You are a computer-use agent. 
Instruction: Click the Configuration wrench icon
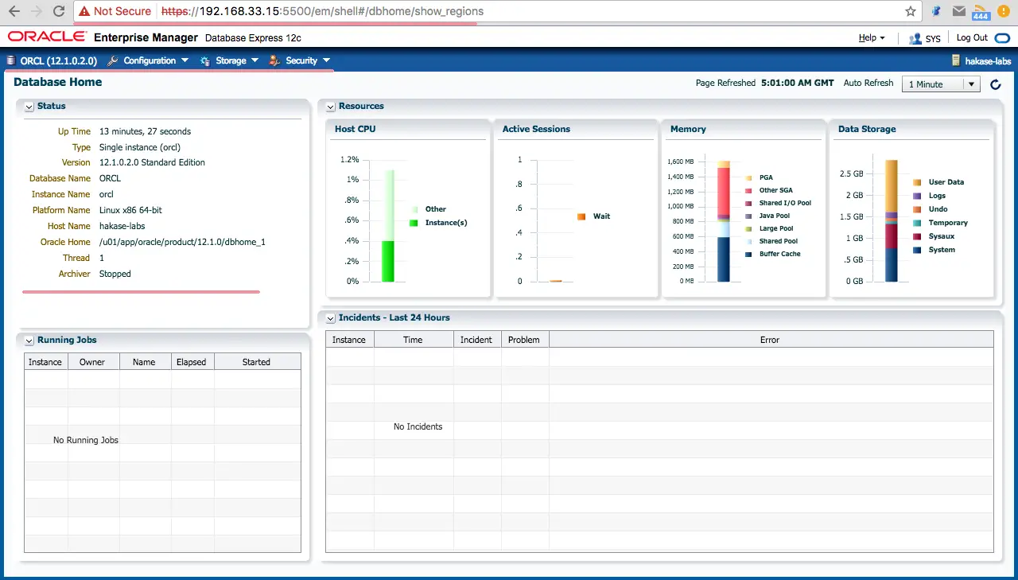coord(113,60)
